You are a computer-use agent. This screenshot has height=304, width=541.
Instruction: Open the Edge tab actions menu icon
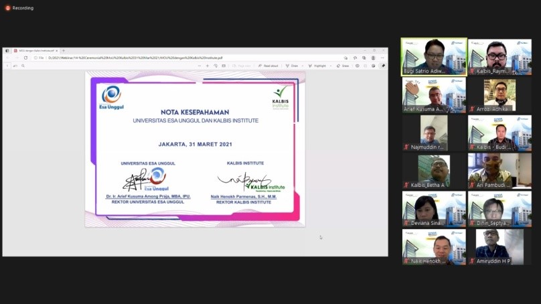point(7,51)
